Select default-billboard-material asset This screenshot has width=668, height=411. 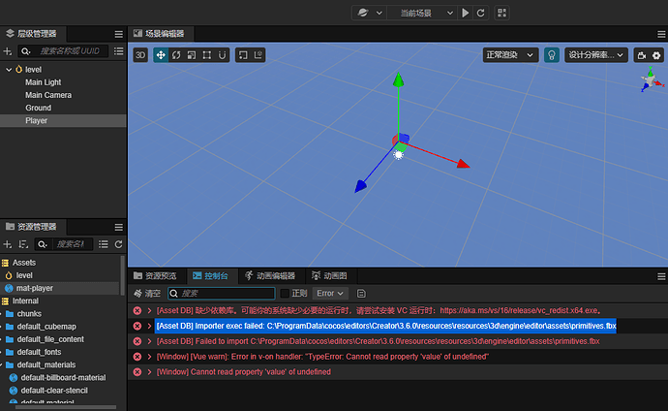point(63,378)
